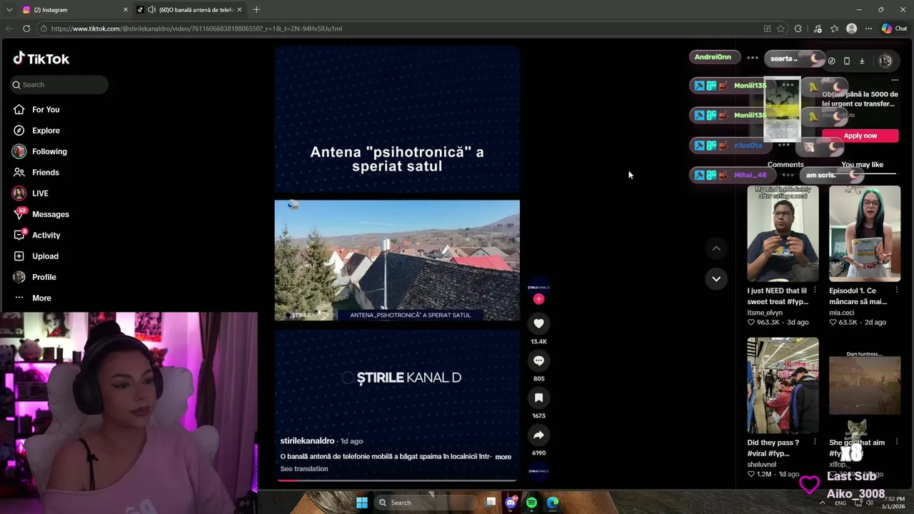The width and height of the screenshot is (914, 514).
Task: Open options for 'I just NEED' video
Action: click(x=815, y=291)
